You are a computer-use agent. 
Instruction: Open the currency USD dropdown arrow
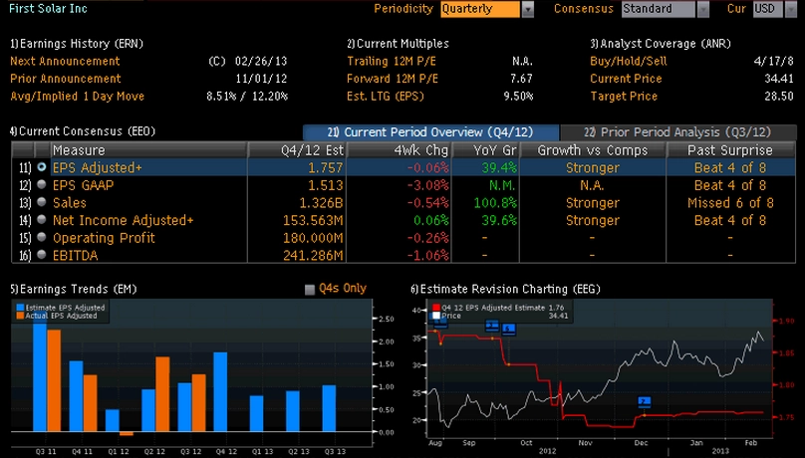(791, 9)
